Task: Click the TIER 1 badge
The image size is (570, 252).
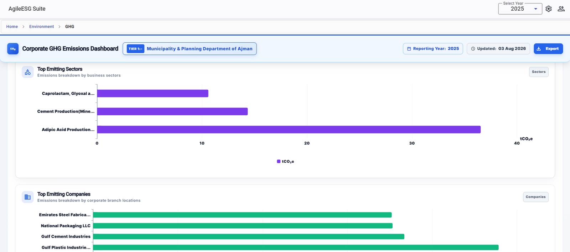Action: (135, 49)
